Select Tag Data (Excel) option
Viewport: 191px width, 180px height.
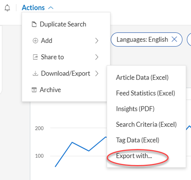[x=138, y=140]
